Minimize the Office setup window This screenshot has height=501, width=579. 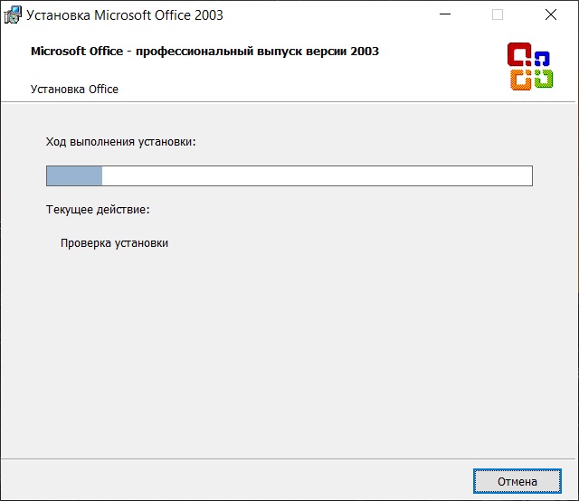coord(445,14)
